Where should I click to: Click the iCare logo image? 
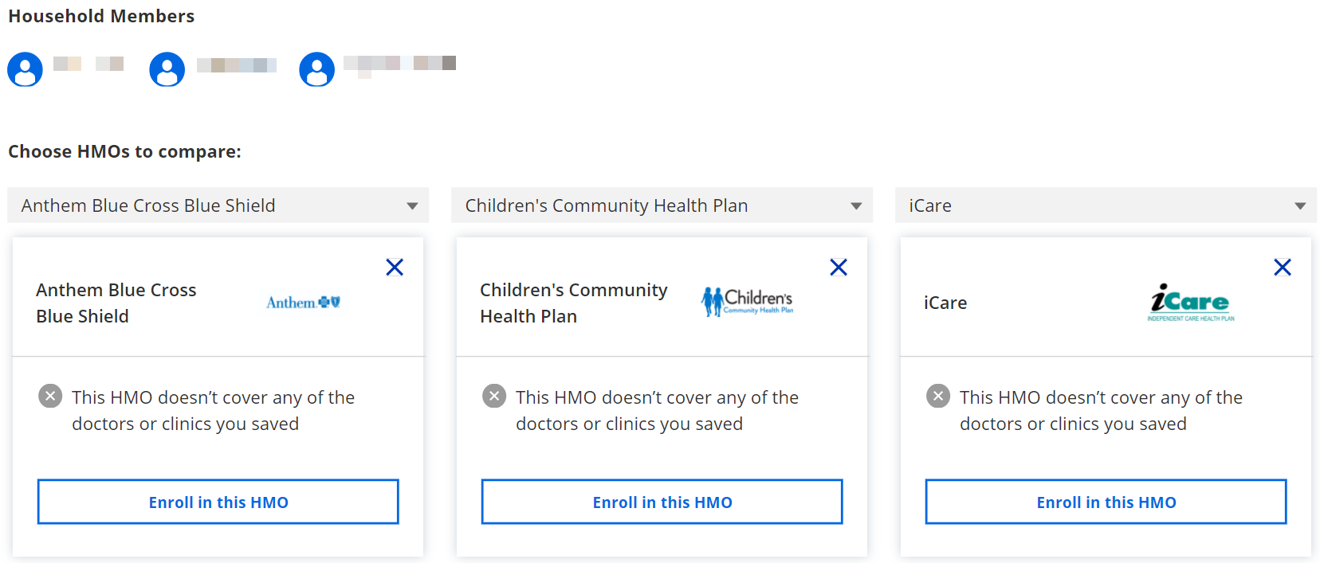pos(1191,303)
